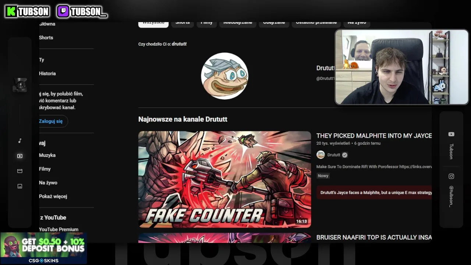Click the Instagram icon above @tubson_

pos(451,176)
